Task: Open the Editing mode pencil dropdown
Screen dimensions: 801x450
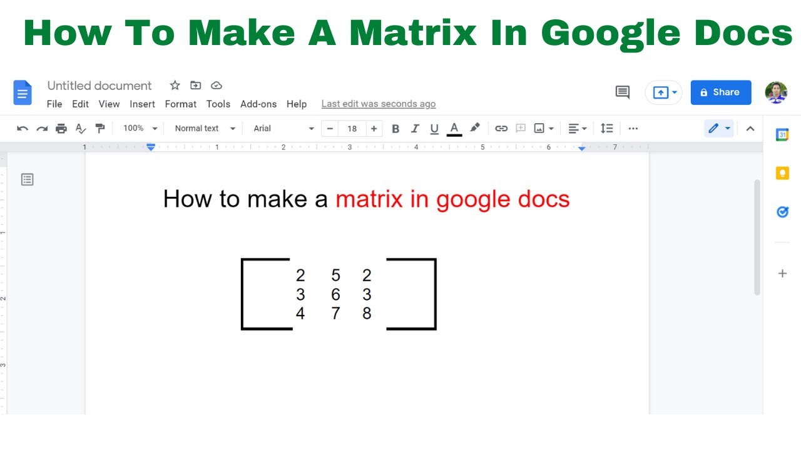Action: pos(718,129)
